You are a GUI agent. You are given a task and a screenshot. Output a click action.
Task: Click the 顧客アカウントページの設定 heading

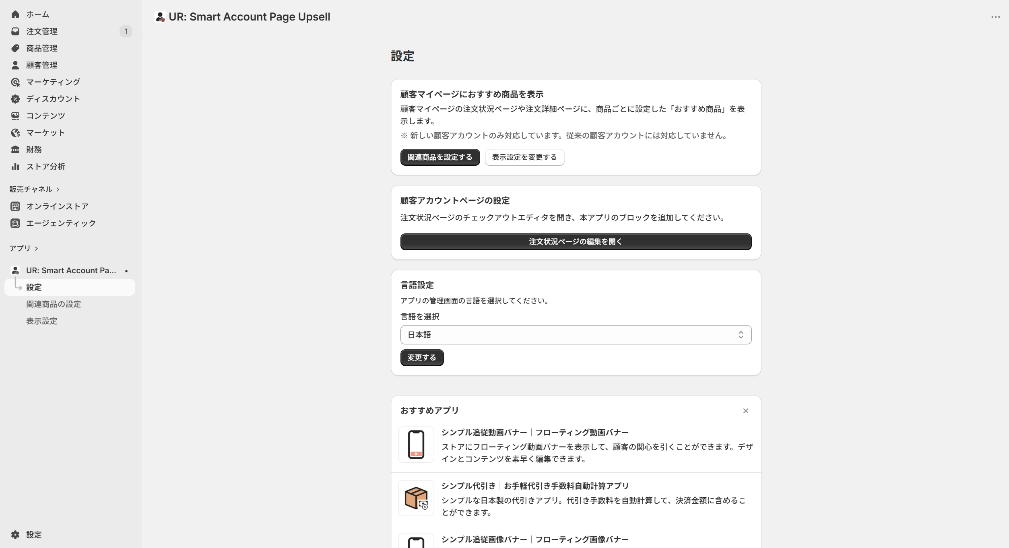coord(455,201)
